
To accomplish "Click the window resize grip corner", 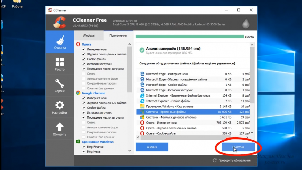I will [255, 164].
